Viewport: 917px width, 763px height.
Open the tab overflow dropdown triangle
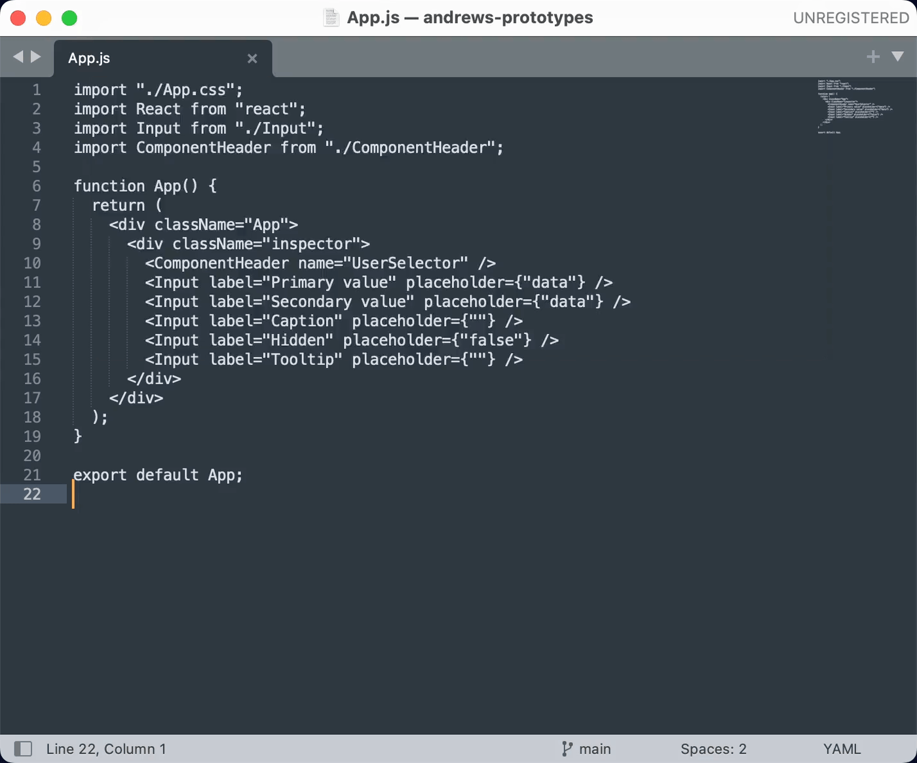(x=899, y=57)
